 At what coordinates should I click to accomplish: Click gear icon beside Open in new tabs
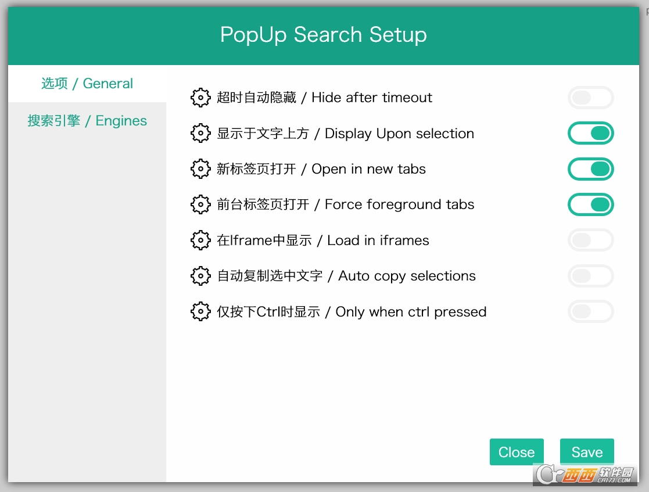200,169
